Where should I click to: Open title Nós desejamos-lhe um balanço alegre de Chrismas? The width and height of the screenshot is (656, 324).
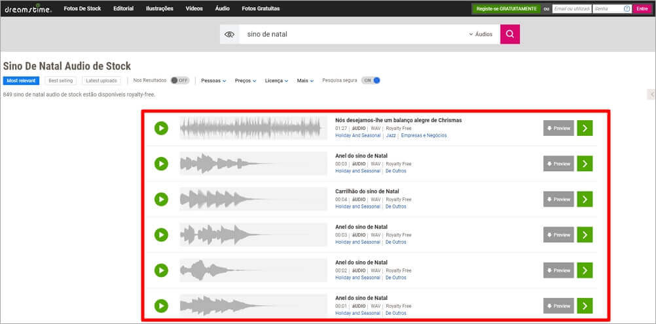[x=398, y=120]
